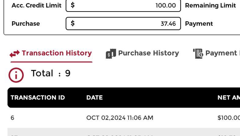Click the OCT 02,2024 11:06 AM date cell
Viewport: 240px width, 136px height.
coord(120,118)
